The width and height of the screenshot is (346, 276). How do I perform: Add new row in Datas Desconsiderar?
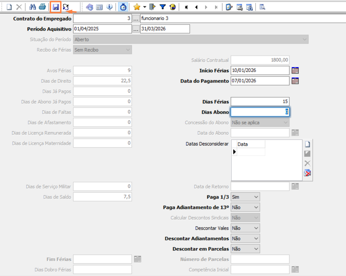(x=307, y=144)
